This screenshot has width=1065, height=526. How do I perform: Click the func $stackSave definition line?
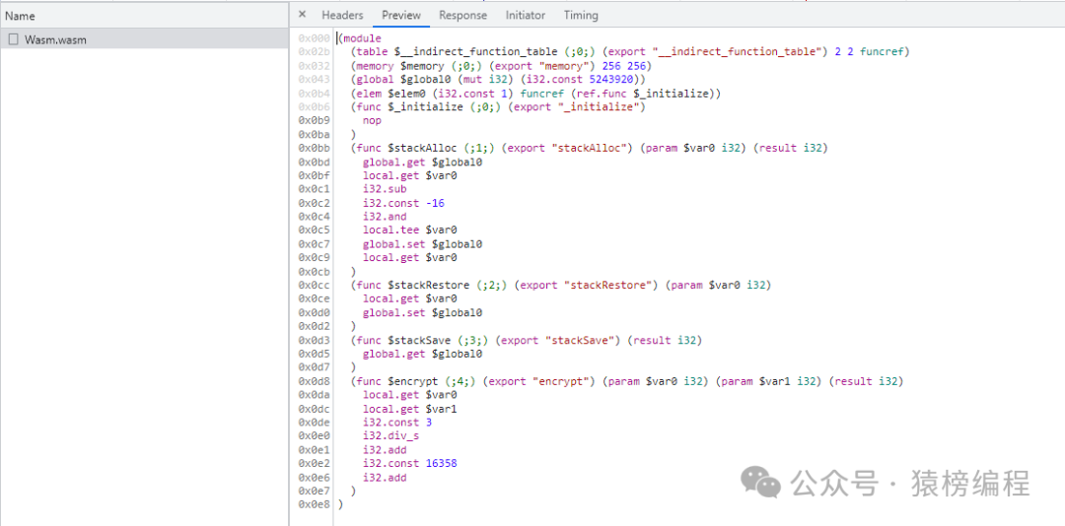527,340
